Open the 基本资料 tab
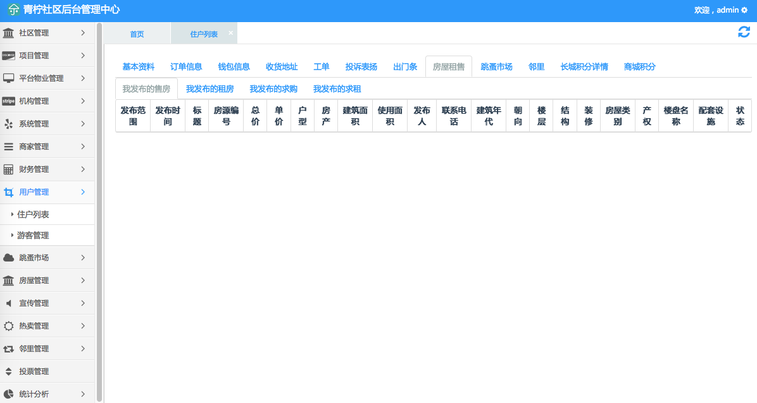The width and height of the screenshot is (757, 403). coord(139,66)
